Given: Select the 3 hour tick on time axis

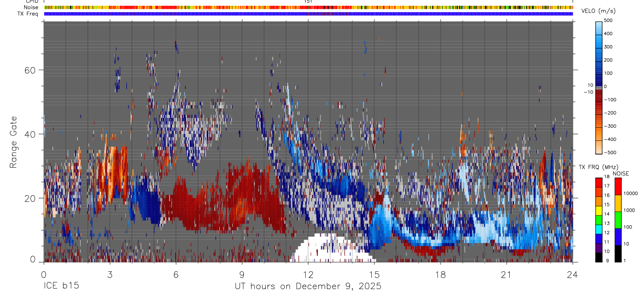Looking at the screenshot, I should tap(110, 274).
